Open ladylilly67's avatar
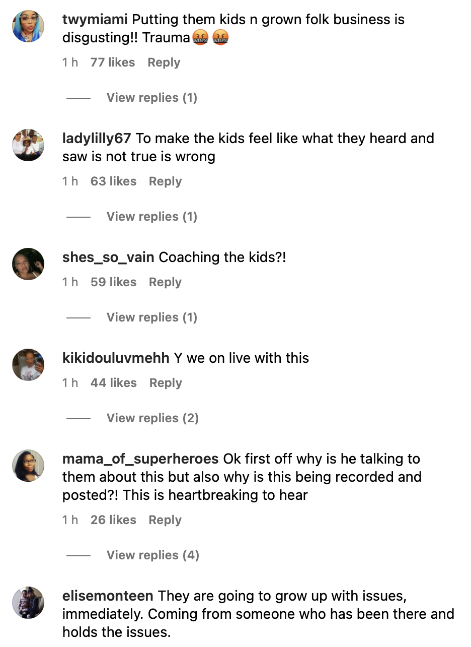 click(28, 145)
